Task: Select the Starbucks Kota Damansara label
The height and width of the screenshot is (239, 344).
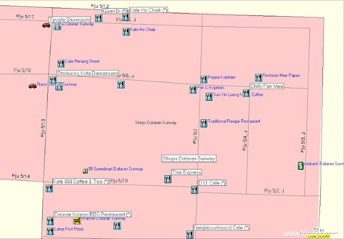Action: pyautogui.click(x=88, y=73)
